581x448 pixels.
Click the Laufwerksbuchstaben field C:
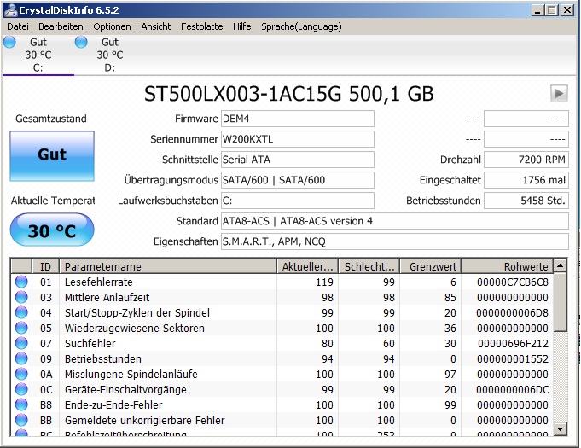pos(298,201)
